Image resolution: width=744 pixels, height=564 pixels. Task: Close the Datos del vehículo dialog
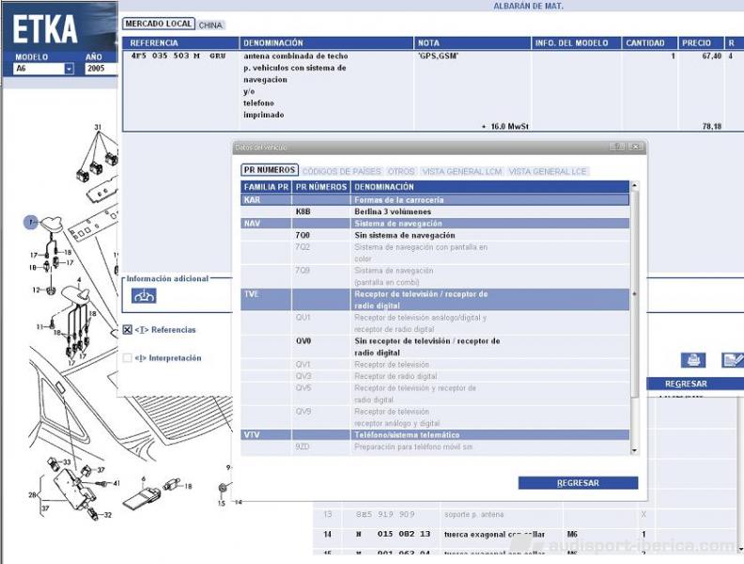pyautogui.click(x=635, y=147)
